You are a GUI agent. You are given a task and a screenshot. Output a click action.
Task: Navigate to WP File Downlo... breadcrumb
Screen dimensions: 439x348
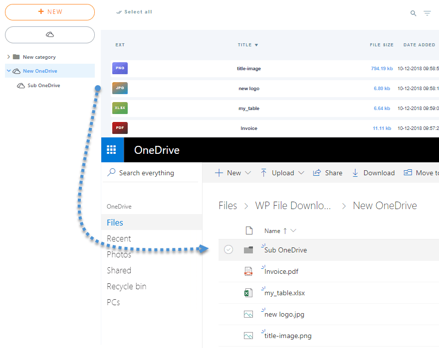tap(293, 206)
